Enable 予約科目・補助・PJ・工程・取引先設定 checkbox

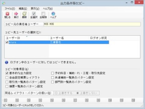pyautogui.click(x=53, y=73)
